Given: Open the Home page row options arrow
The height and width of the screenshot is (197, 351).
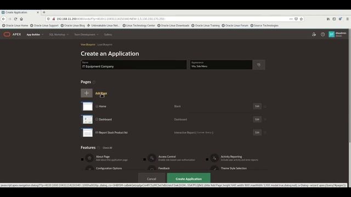Looking at the screenshot, I should click(x=265, y=106).
